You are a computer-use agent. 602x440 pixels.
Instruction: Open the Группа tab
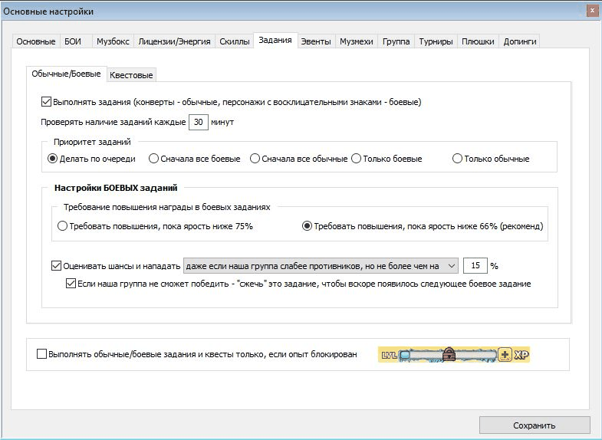(x=396, y=41)
